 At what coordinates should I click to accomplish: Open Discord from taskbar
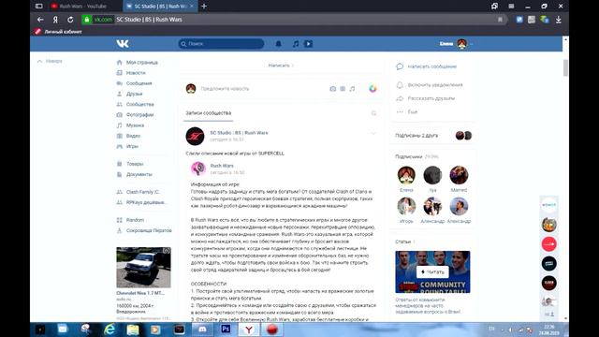(202, 330)
